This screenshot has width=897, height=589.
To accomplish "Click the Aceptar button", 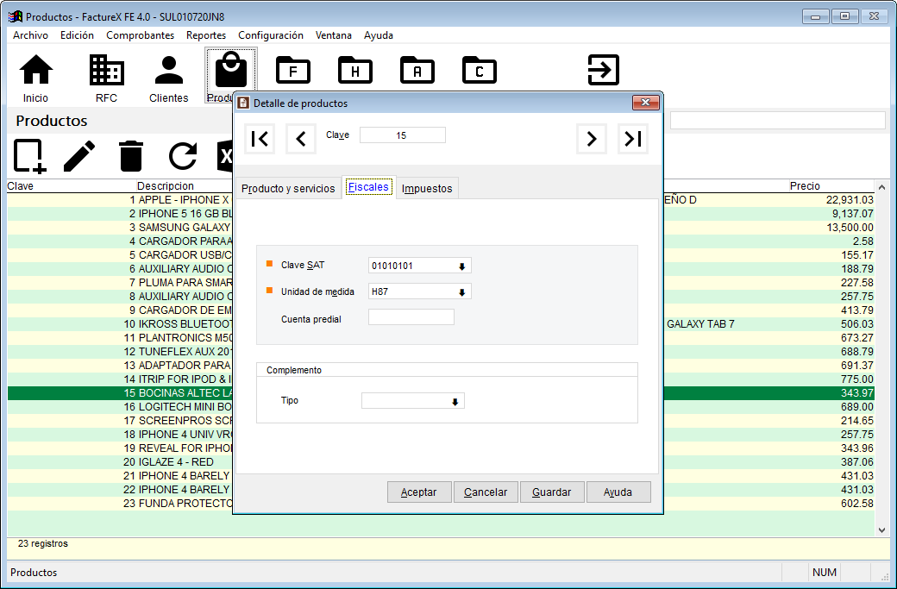I will click(x=419, y=492).
